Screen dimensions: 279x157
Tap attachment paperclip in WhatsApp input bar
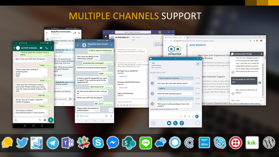coord(40,120)
